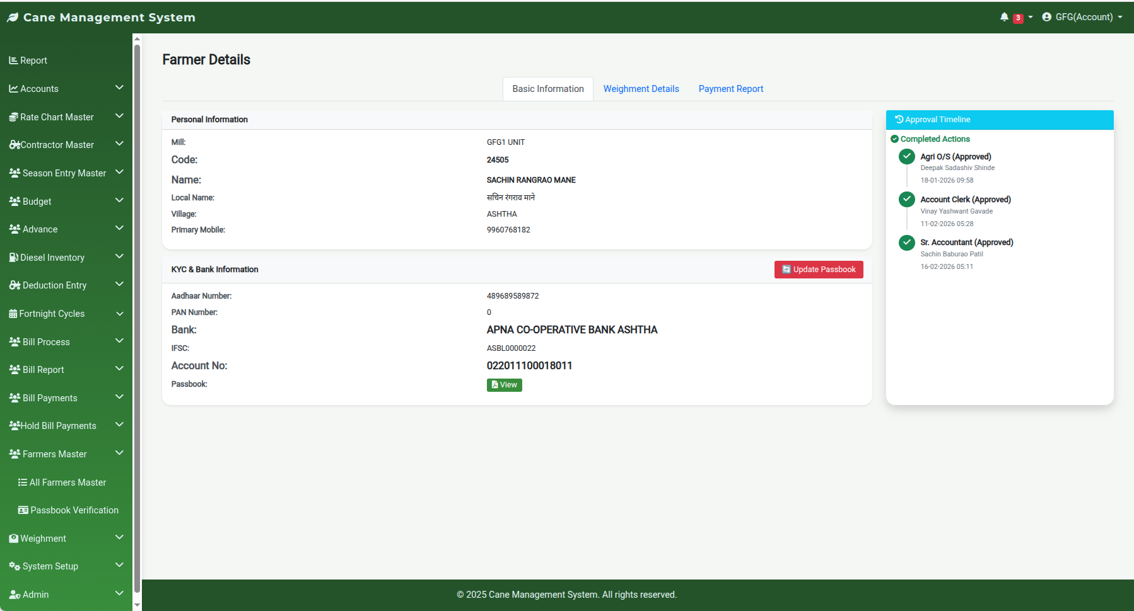Click the notification bell icon
This screenshot has height=611, width=1134.
click(1004, 17)
